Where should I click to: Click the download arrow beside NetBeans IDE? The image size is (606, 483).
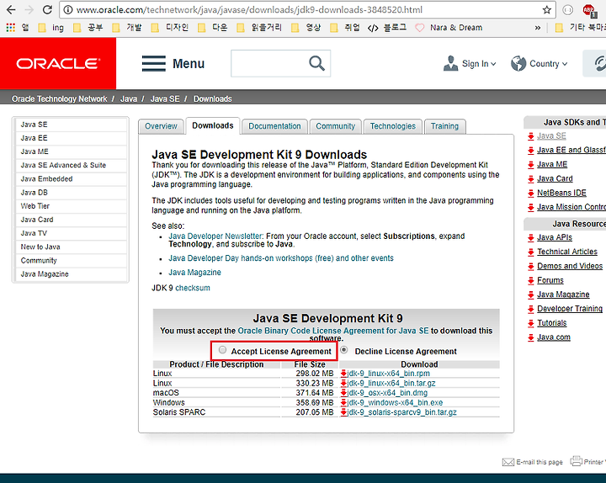530,194
